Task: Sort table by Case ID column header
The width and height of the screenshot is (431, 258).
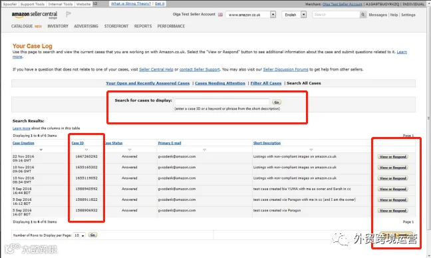Action: click(78, 143)
